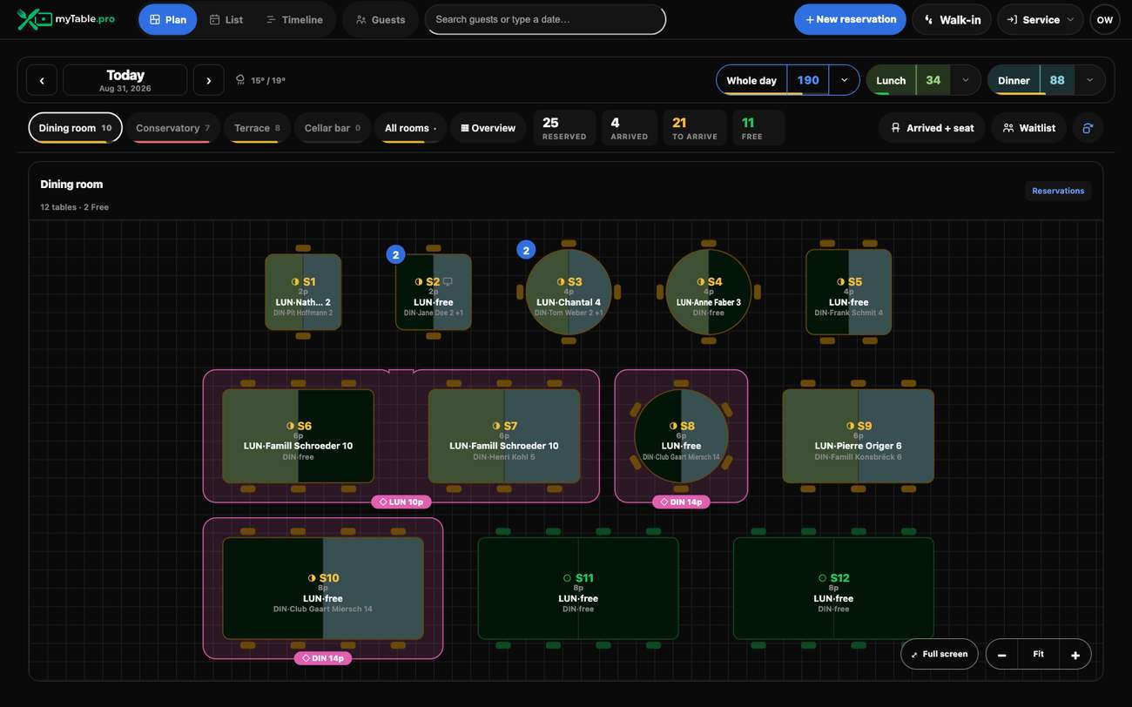Click DIN 14p tag under S10

322,658
